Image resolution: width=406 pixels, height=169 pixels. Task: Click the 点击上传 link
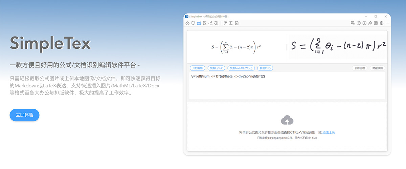[329, 132]
